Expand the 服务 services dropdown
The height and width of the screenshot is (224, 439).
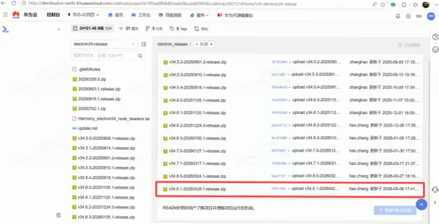pyautogui.click(x=199, y=15)
